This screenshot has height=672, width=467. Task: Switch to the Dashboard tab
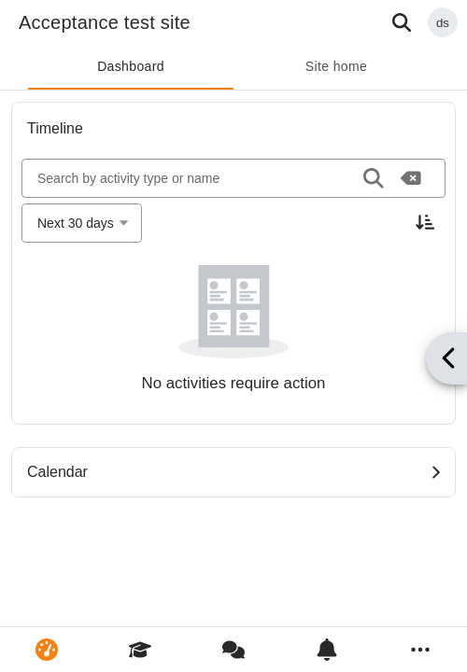[131, 66]
